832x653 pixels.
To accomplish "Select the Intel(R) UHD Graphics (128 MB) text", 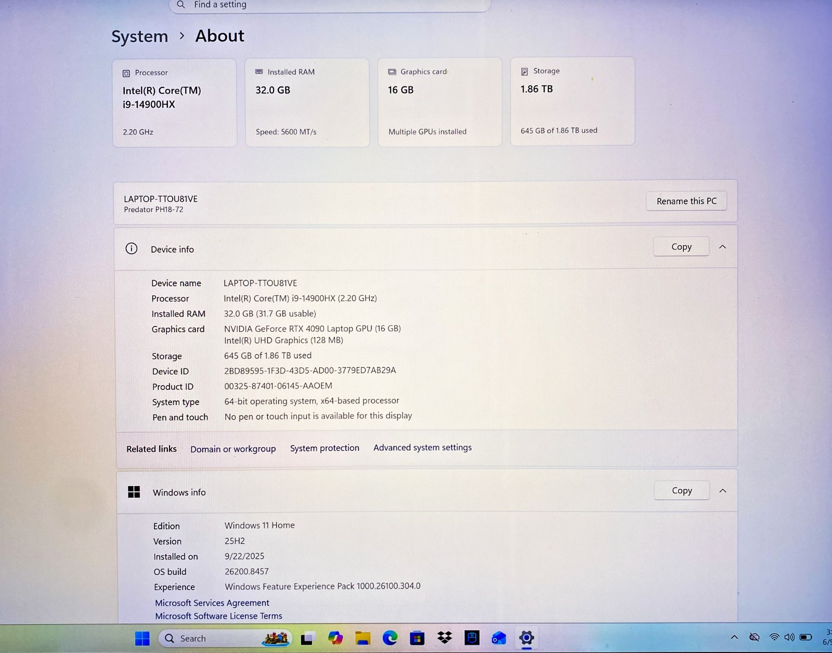I will coord(283,341).
